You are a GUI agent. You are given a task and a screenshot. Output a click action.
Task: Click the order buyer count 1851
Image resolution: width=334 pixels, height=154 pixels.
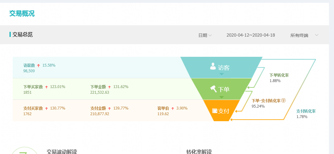27,92
